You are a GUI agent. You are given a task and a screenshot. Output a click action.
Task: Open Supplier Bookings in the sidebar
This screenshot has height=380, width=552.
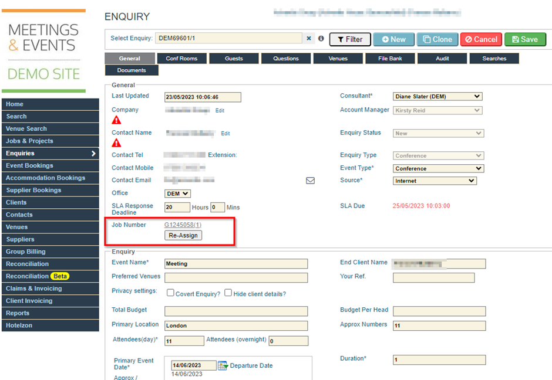pyautogui.click(x=51, y=190)
